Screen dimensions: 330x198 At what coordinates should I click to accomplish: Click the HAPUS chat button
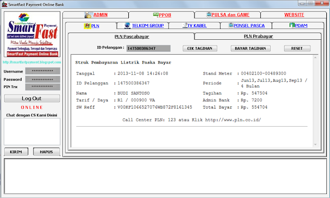[46, 152]
